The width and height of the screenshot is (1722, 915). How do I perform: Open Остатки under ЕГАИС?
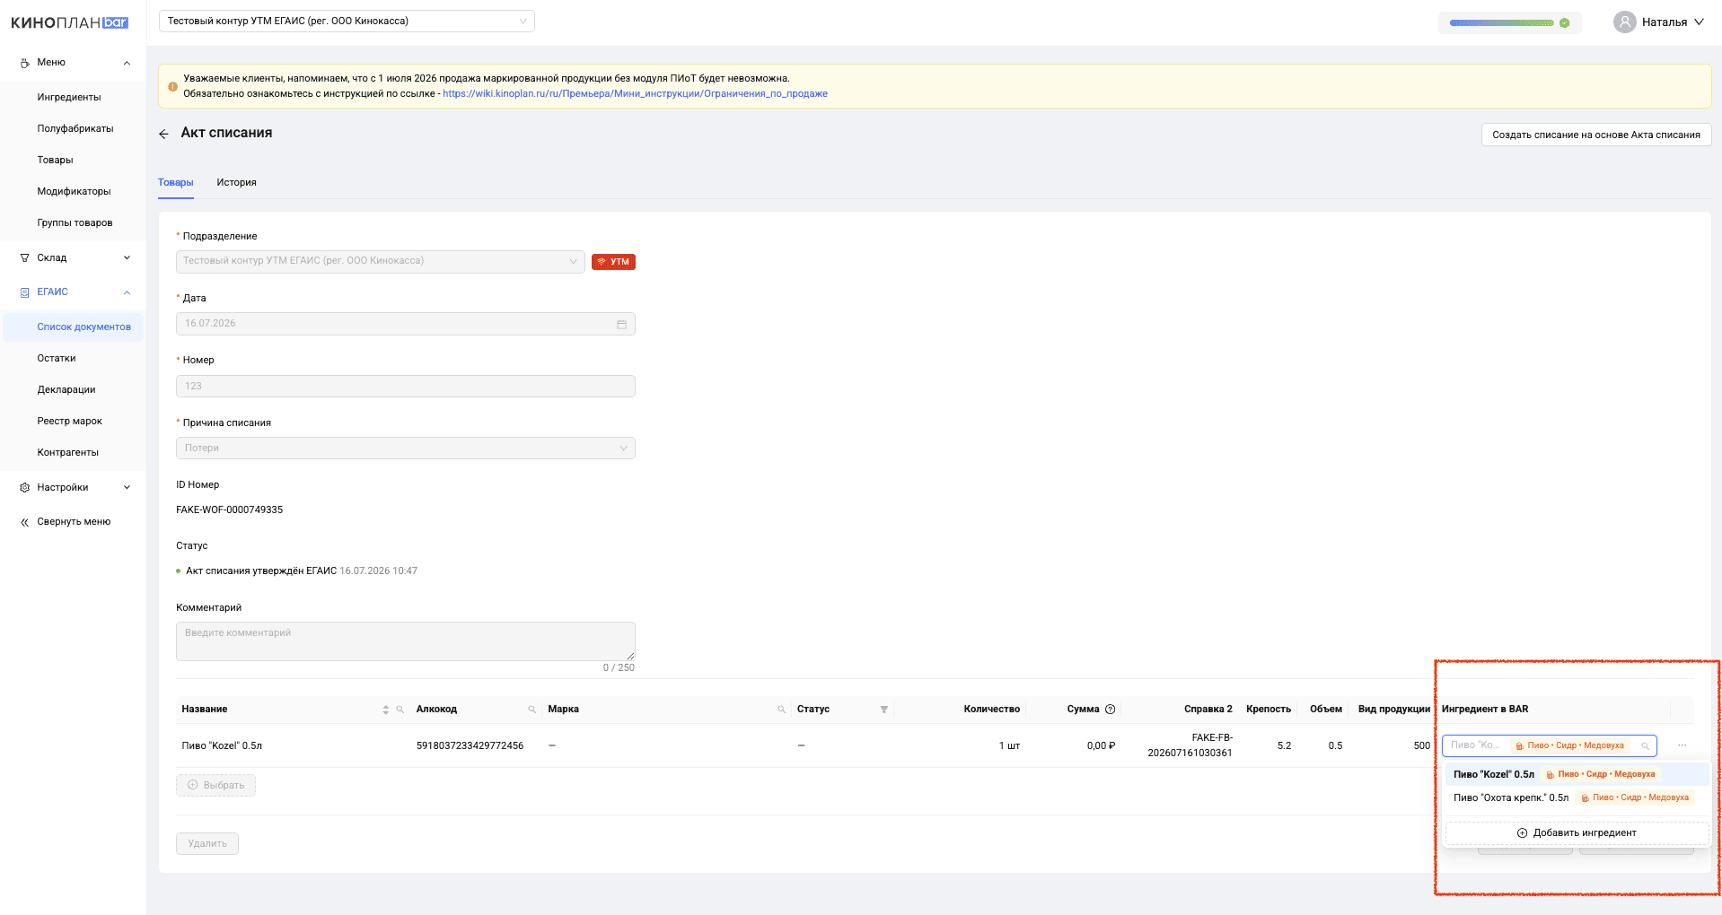pos(57,358)
